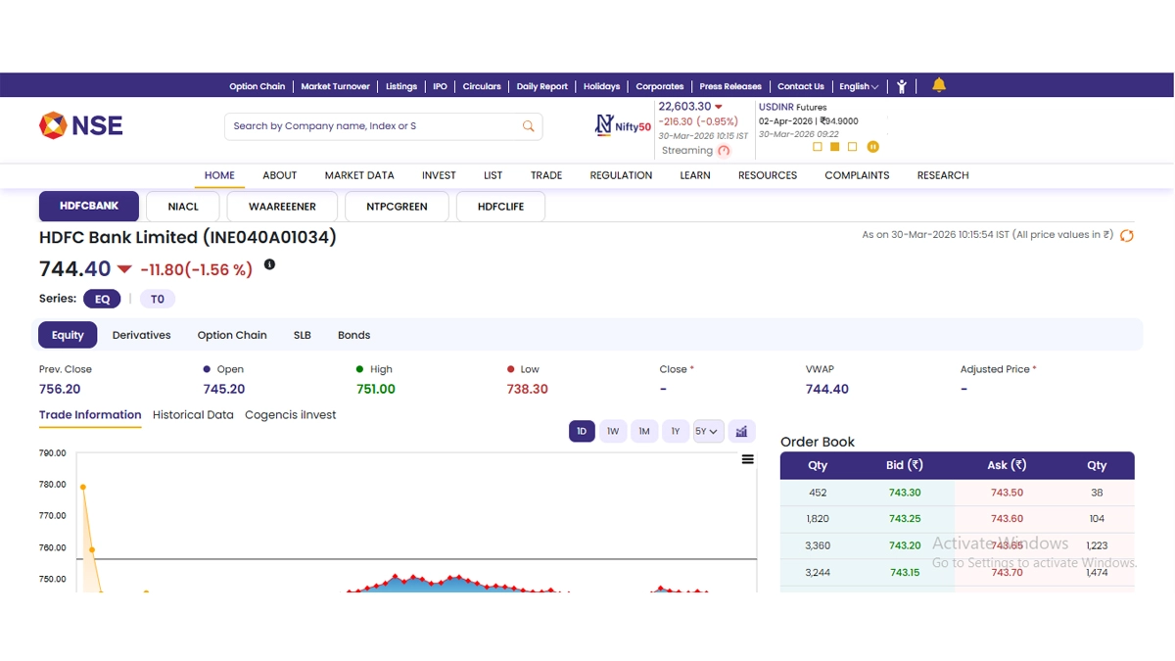
Task: Switch to the Derivatives tab
Action: pos(141,335)
